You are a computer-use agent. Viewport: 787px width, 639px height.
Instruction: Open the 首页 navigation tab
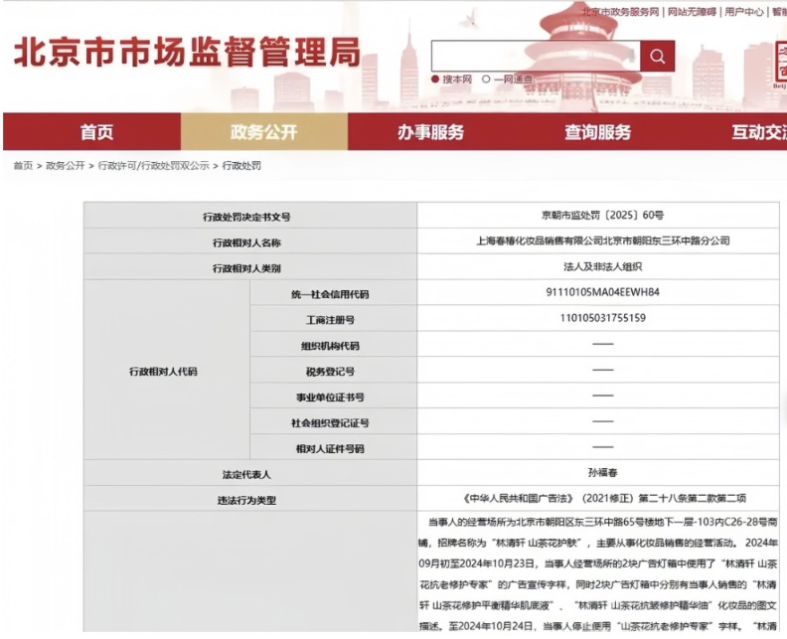(x=96, y=132)
